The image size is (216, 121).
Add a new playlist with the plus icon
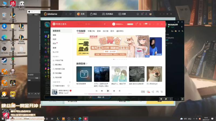tap(70, 82)
